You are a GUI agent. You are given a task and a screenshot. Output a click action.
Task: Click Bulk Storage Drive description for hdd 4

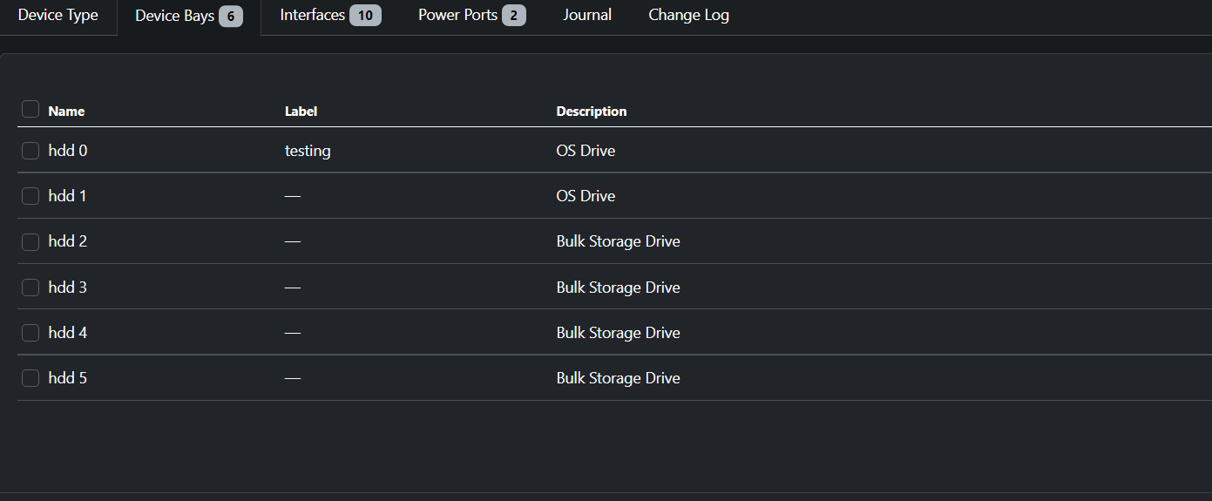coord(619,333)
